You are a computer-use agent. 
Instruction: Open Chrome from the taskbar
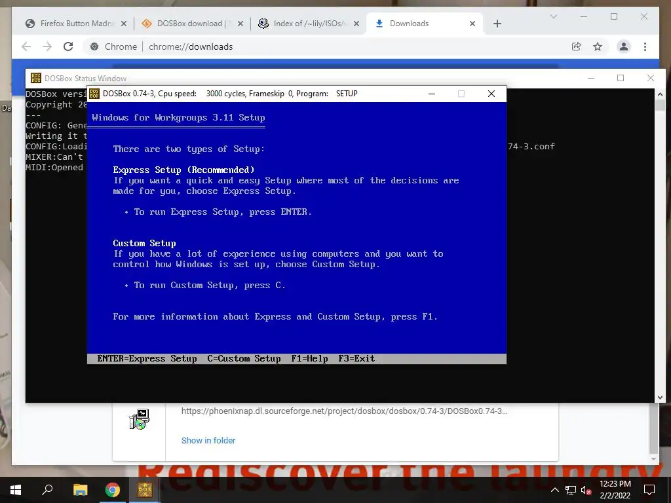pyautogui.click(x=113, y=490)
